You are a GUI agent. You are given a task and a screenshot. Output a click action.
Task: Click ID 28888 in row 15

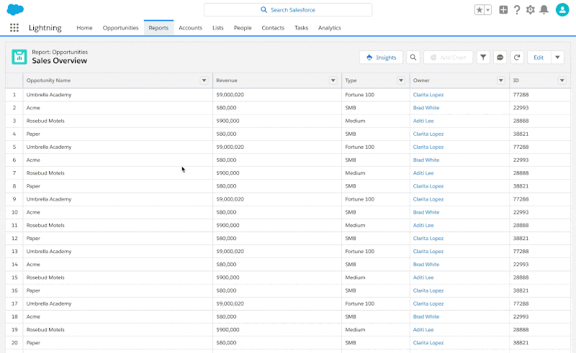[521, 278]
